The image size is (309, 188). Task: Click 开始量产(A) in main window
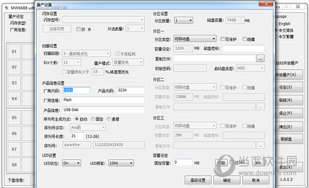pos(288,75)
